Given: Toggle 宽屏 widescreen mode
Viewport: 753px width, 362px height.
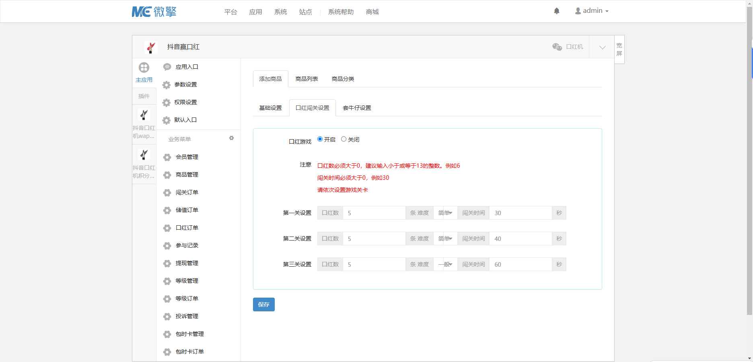Looking at the screenshot, I should click(x=619, y=49).
